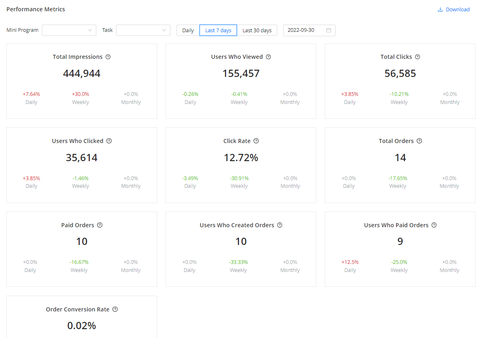
Task: Click info icon next to Users Who Paid Orders
Action: point(434,225)
